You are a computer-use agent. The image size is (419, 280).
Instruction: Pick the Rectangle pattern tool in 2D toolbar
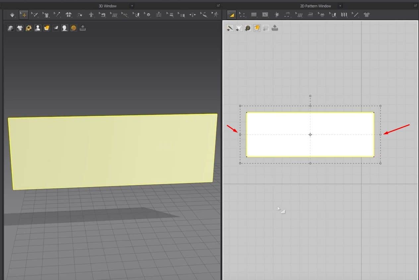pos(254,15)
